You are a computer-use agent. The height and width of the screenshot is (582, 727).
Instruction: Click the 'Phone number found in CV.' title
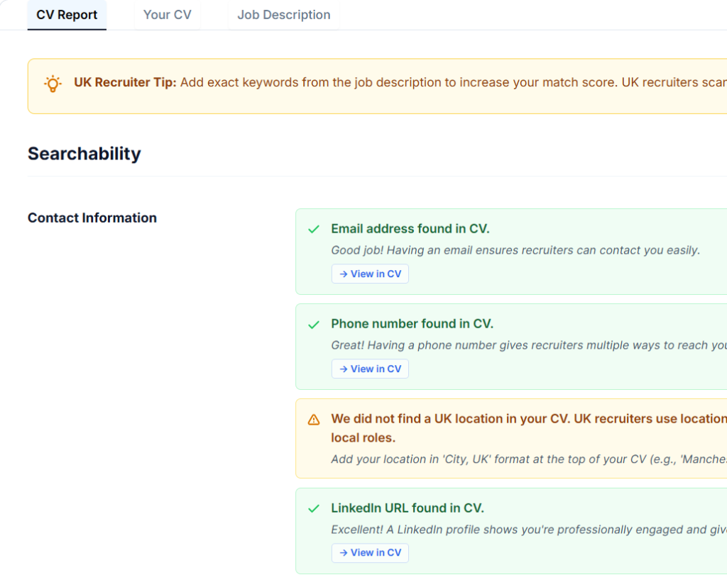(x=412, y=324)
